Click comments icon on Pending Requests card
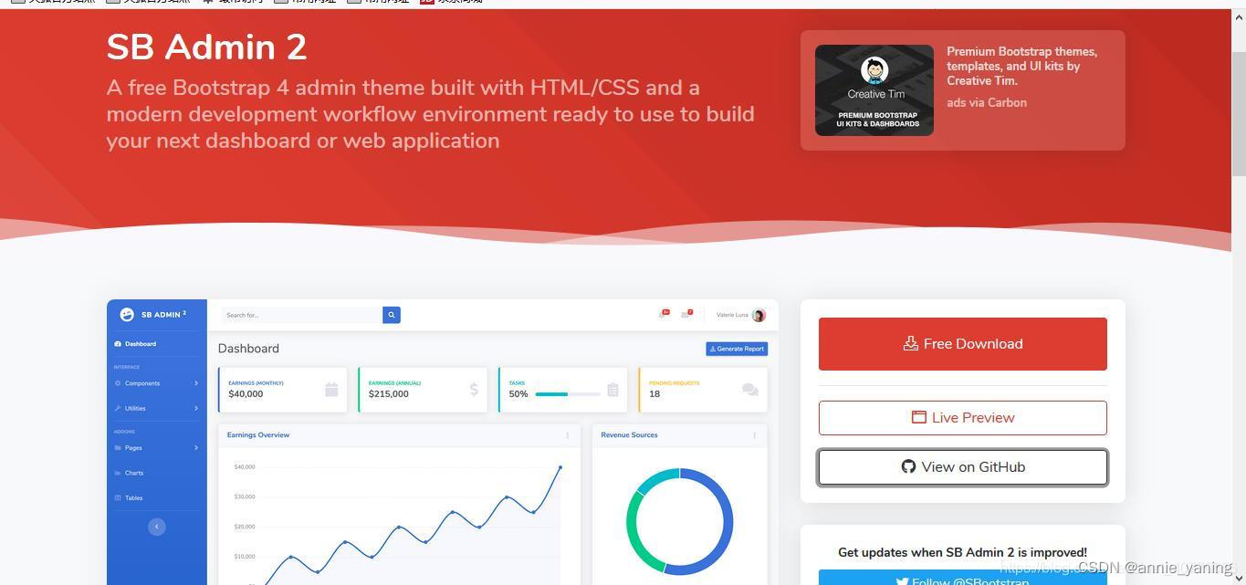Viewport: 1246px width, 585px height. pyautogui.click(x=750, y=390)
